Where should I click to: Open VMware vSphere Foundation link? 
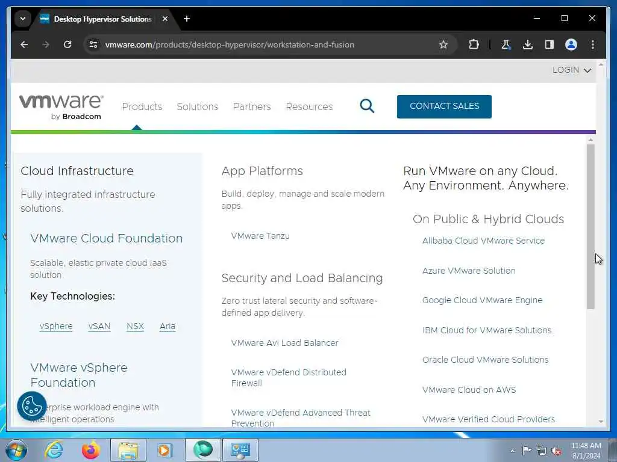coord(79,375)
